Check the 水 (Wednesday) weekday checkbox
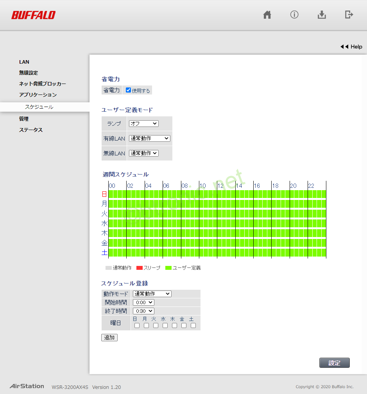 click(165, 325)
